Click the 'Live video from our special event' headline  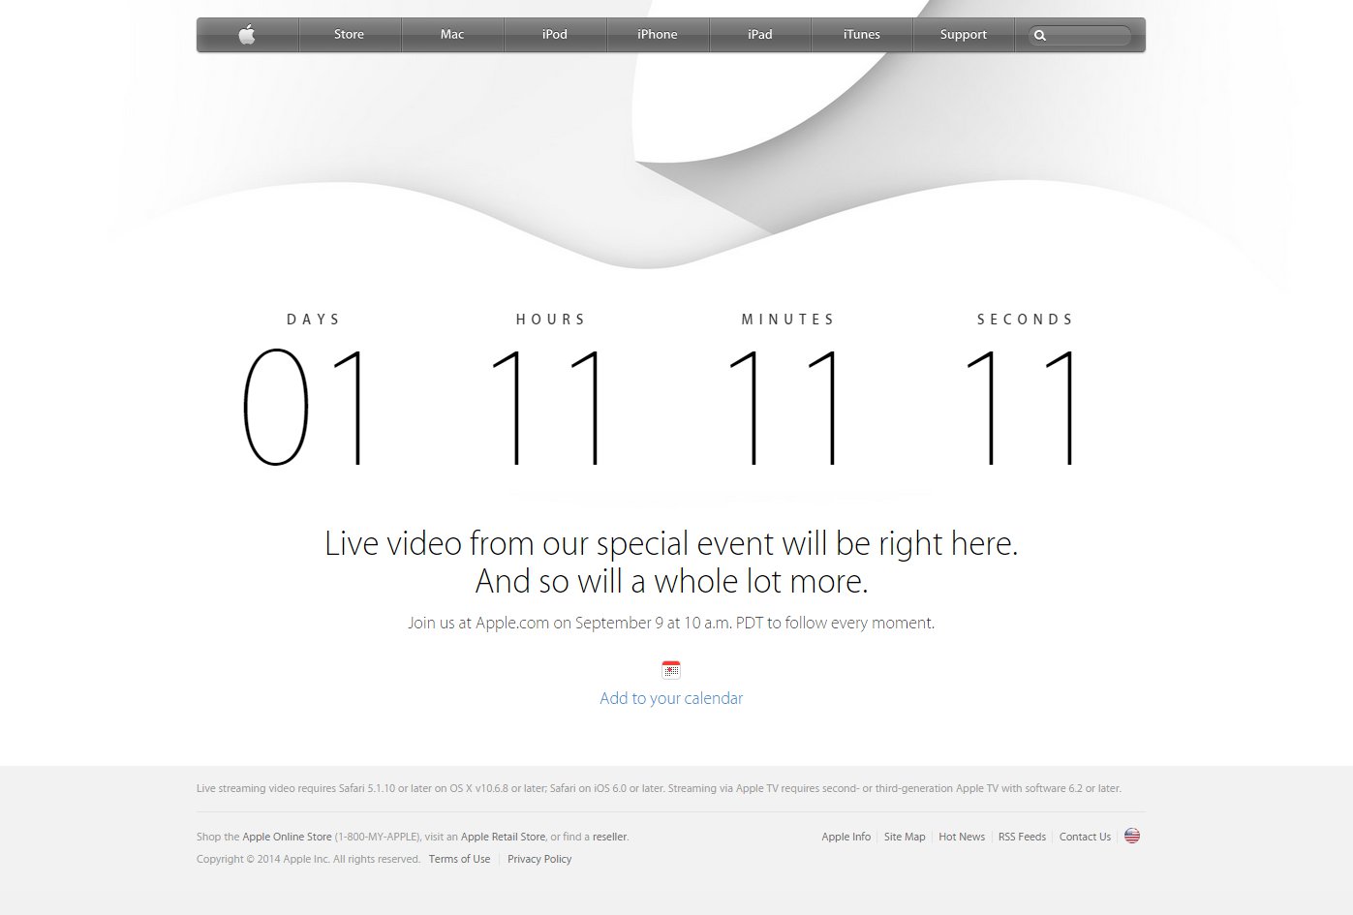tap(671, 543)
